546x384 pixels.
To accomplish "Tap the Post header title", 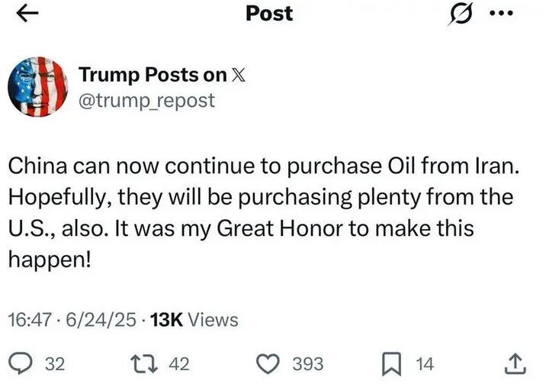I will tap(269, 14).
